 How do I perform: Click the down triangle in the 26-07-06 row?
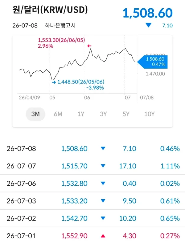click(103, 184)
